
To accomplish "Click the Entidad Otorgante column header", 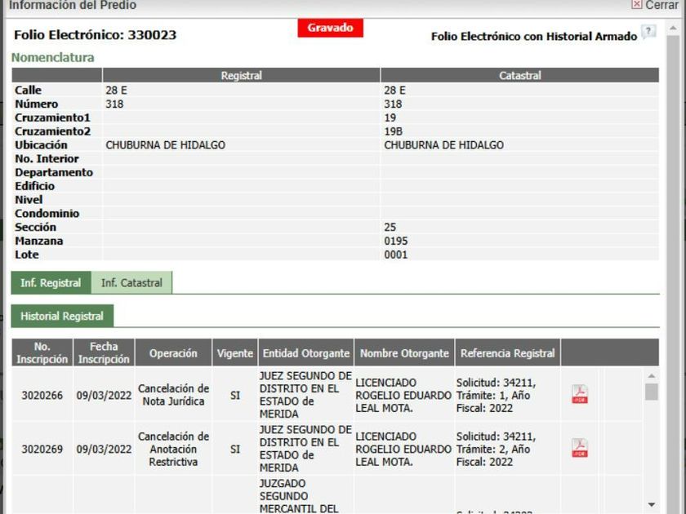I will 305,352.
